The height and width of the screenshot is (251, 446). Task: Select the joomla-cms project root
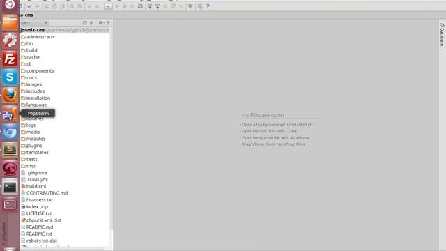point(33,30)
